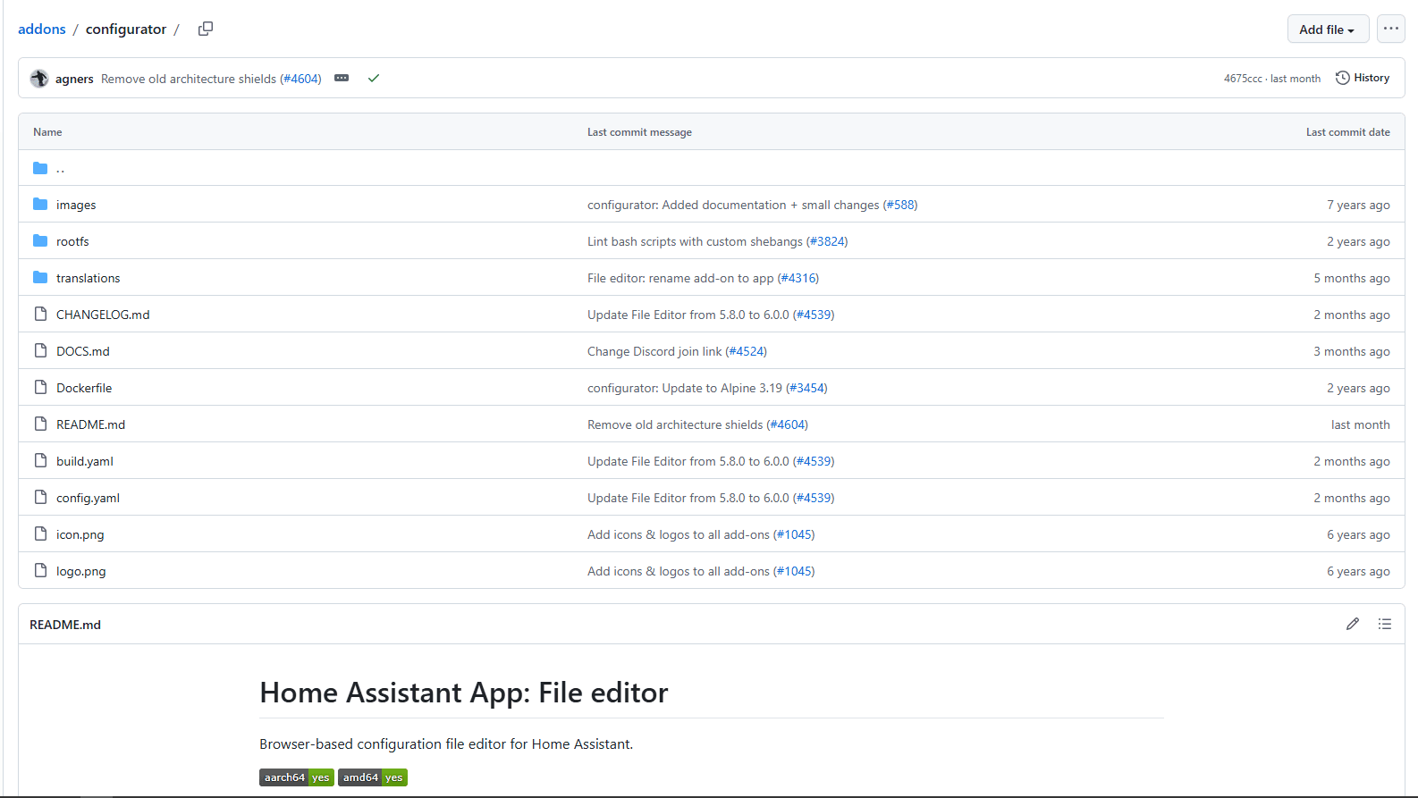Click 'Lint bash scripts with custom shebangs' message
The width and height of the screenshot is (1418, 798).
pyautogui.click(x=695, y=242)
